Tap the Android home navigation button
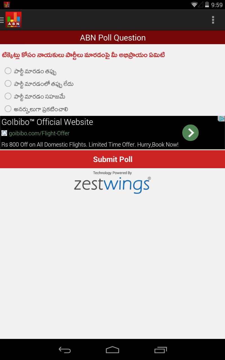This screenshot has height=360, width=225. click(112, 350)
